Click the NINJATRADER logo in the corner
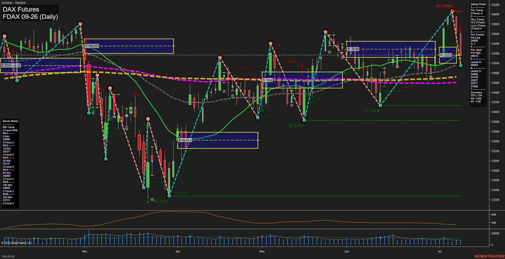Viewport: 505px width, 259px height. (490, 256)
